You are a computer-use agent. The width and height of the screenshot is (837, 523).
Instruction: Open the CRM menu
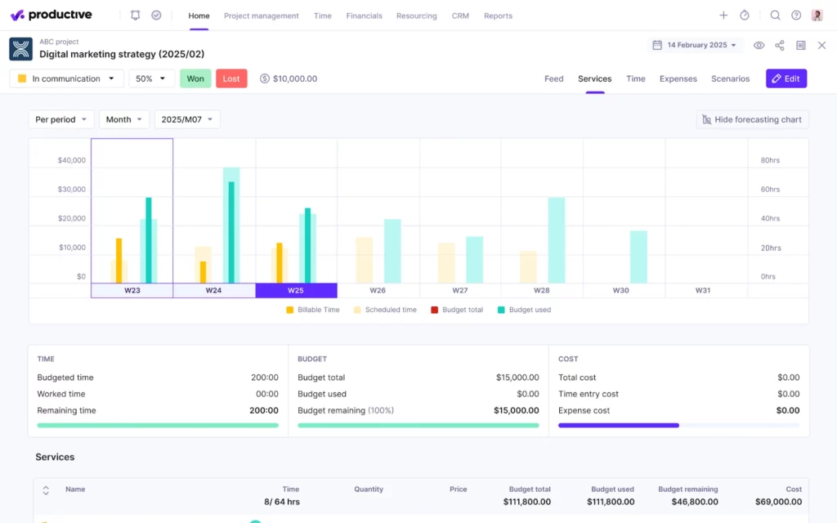pyautogui.click(x=460, y=16)
